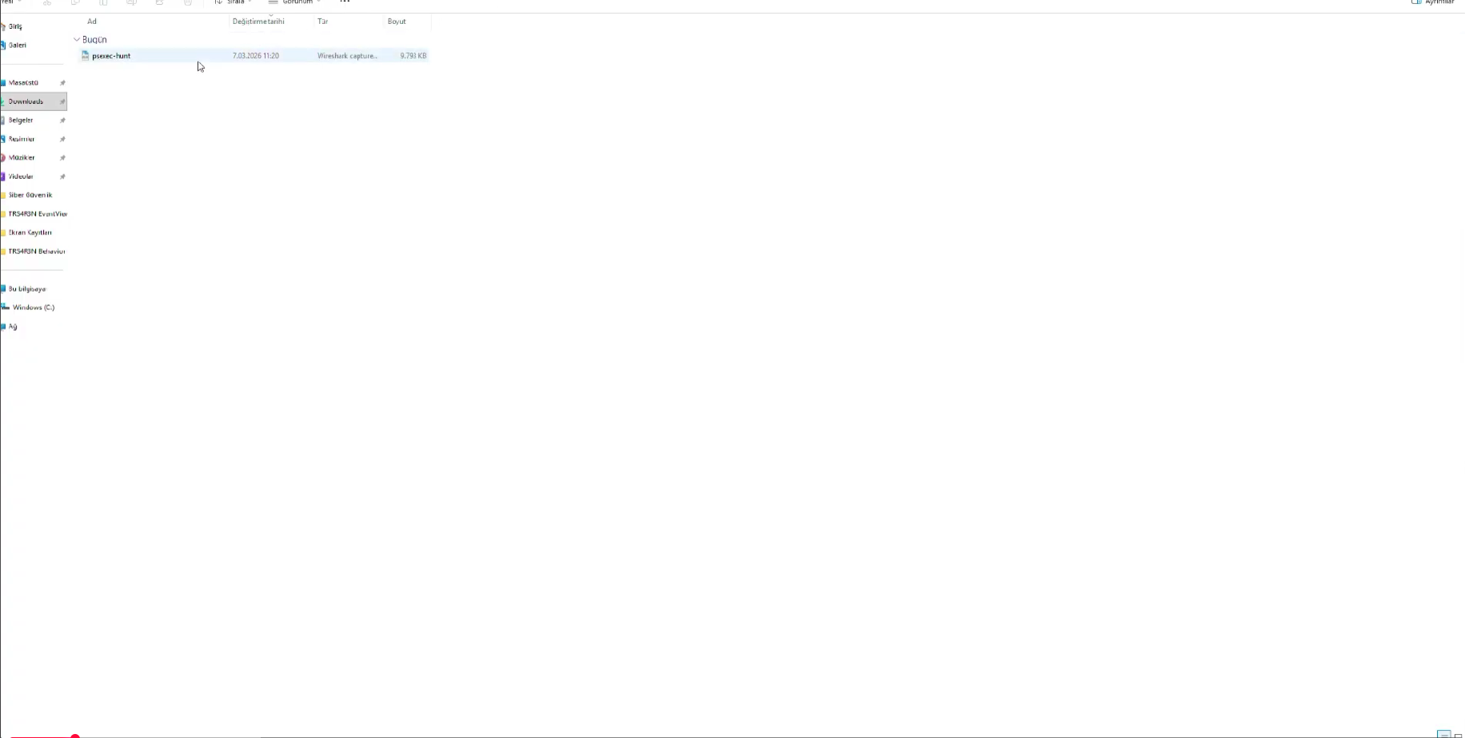Open the Belgeler folder
The height and width of the screenshot is (738, 1465).
tap(21, 121)
